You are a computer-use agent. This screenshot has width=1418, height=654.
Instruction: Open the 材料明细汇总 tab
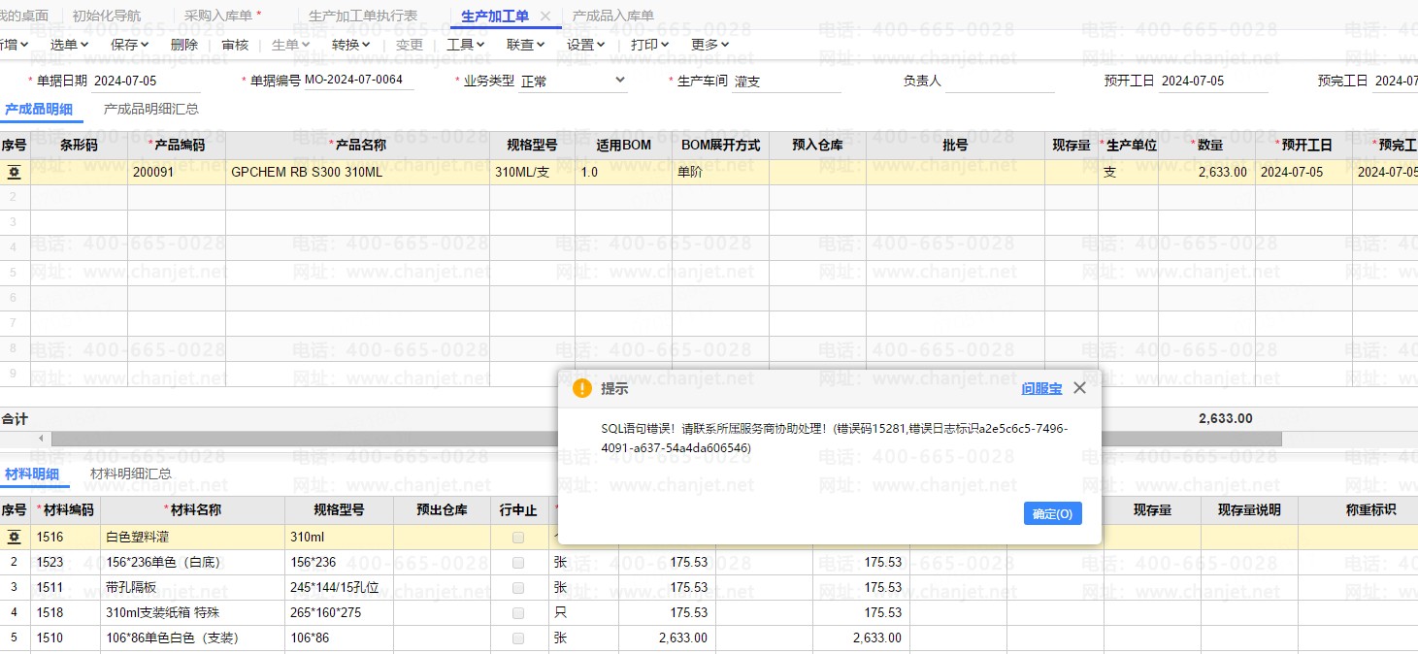pos(131,474)
